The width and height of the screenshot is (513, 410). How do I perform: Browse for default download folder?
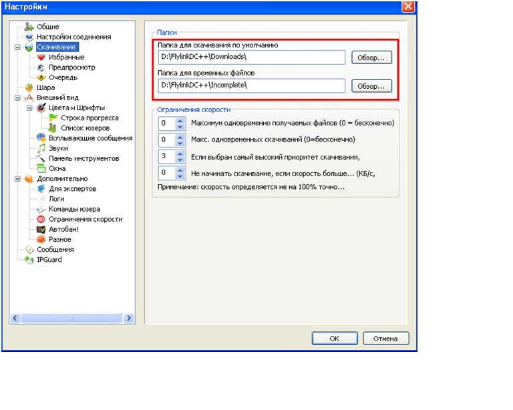click(371, 57)
